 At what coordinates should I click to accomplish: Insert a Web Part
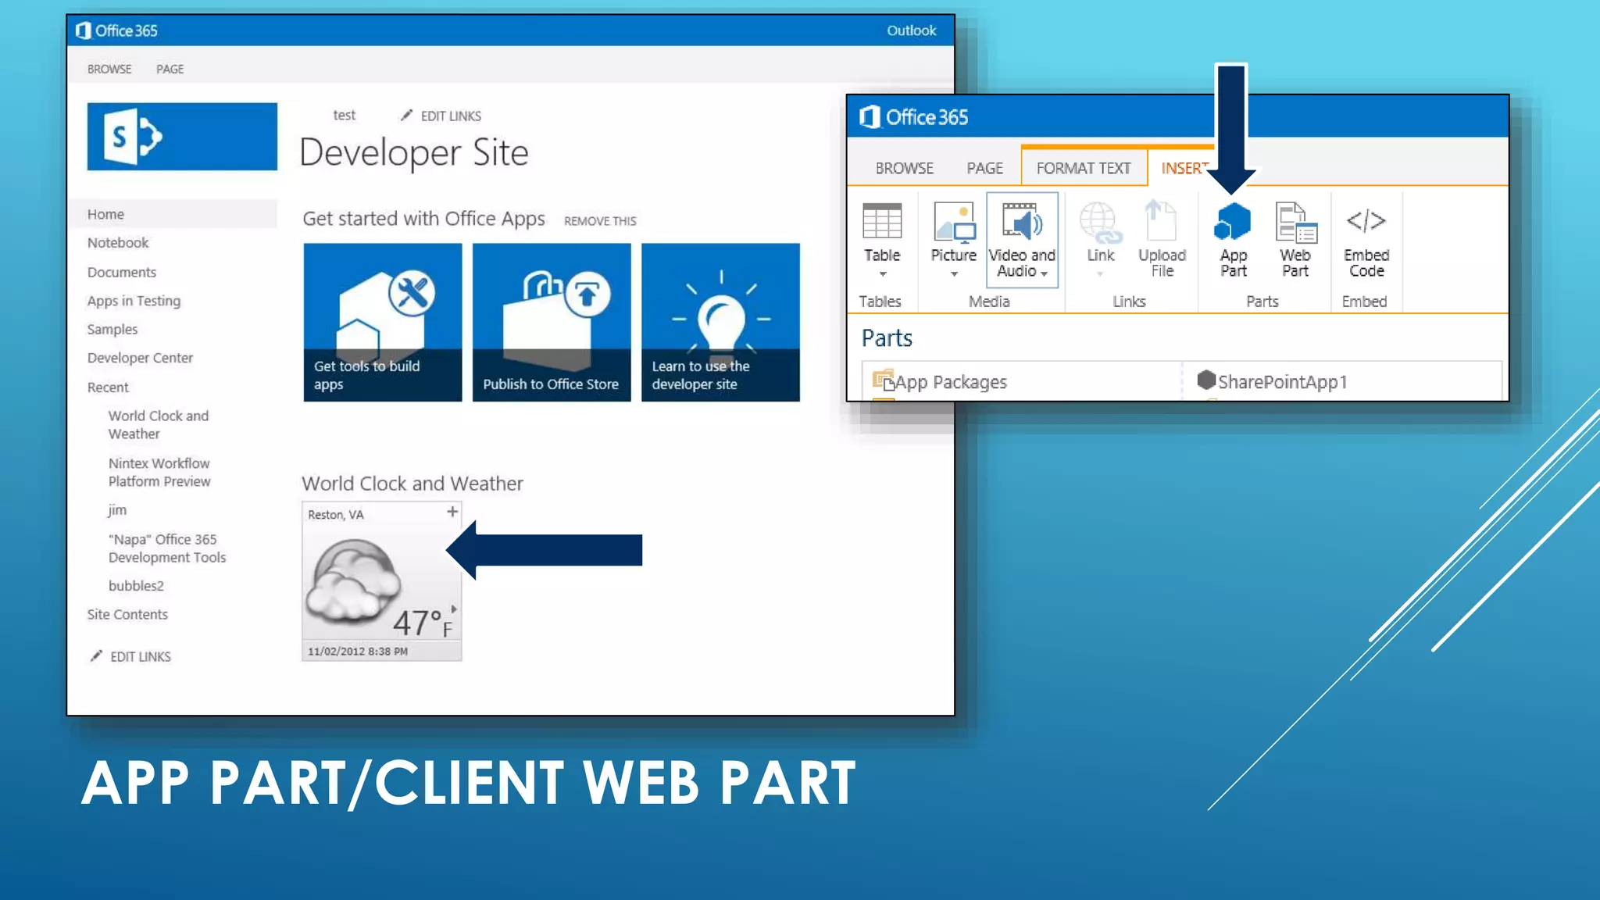tap(1295, 240)
